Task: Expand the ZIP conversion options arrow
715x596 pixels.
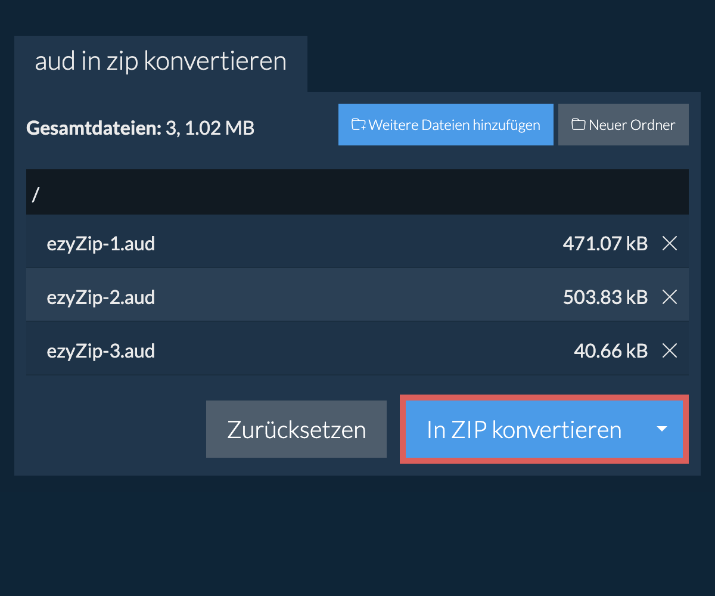Action: point(661,429)
